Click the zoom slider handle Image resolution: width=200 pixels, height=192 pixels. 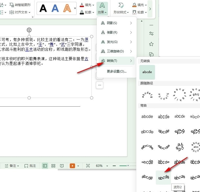coord(128,166)
